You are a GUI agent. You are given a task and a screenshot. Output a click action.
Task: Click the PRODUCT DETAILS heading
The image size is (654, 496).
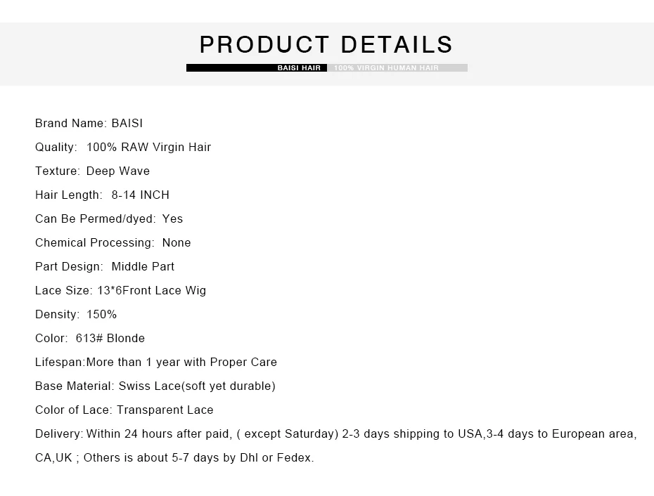pos(326,44)
